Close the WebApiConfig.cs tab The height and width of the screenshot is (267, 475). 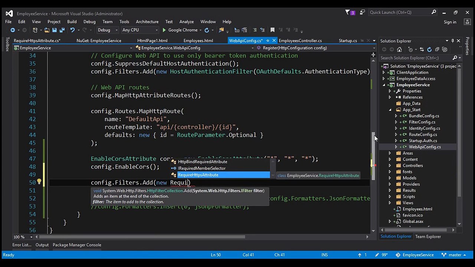click(274, 40)
